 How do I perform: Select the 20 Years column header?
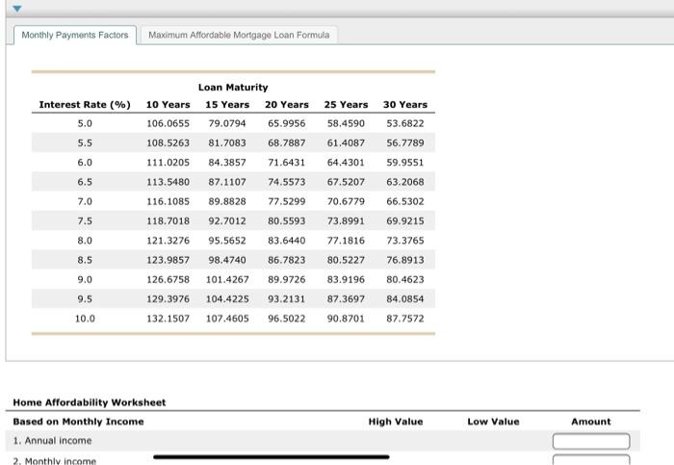click(287, 104)
